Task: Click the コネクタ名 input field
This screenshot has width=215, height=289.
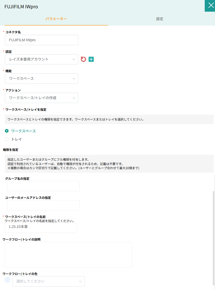Action: tap(42, 40)
